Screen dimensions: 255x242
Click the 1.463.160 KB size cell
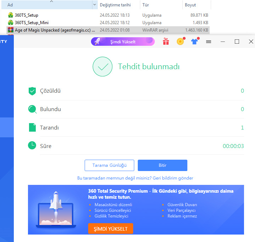pos(197,30)
